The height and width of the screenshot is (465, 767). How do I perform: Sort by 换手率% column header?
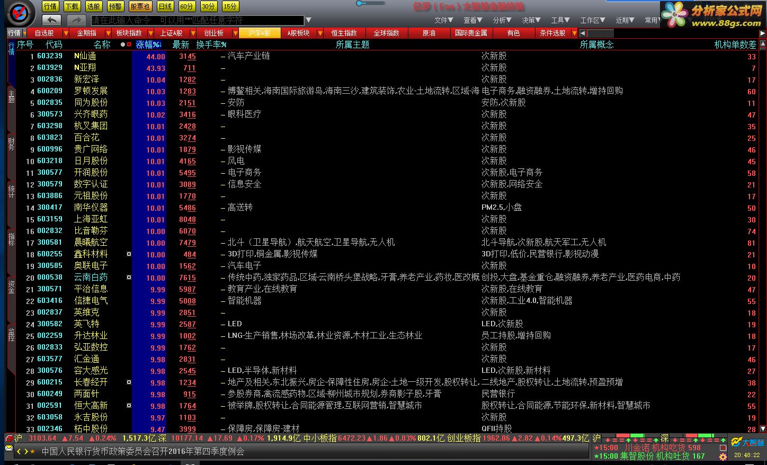point(211,45)
